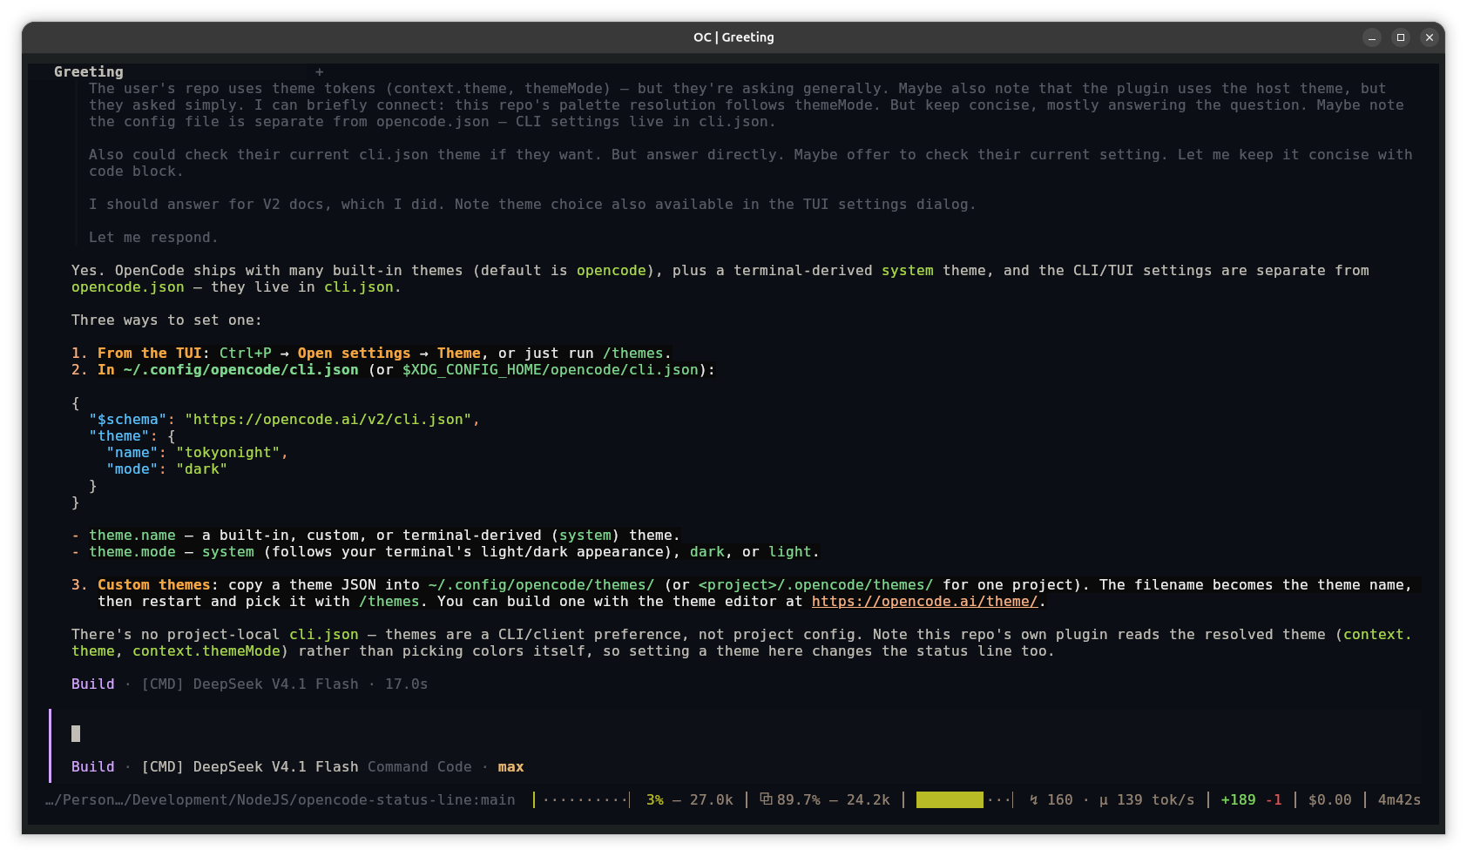Open the https://opencode.ai/theme/ link
This screenshot has height=856, width=1467.
(925, 602)
